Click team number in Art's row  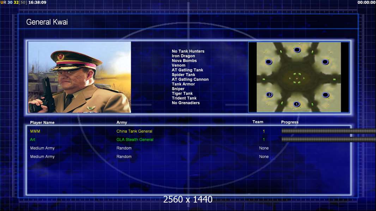tap(264, 140)
